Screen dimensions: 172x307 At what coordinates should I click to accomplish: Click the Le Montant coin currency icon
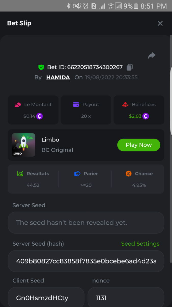click(39, 116)
